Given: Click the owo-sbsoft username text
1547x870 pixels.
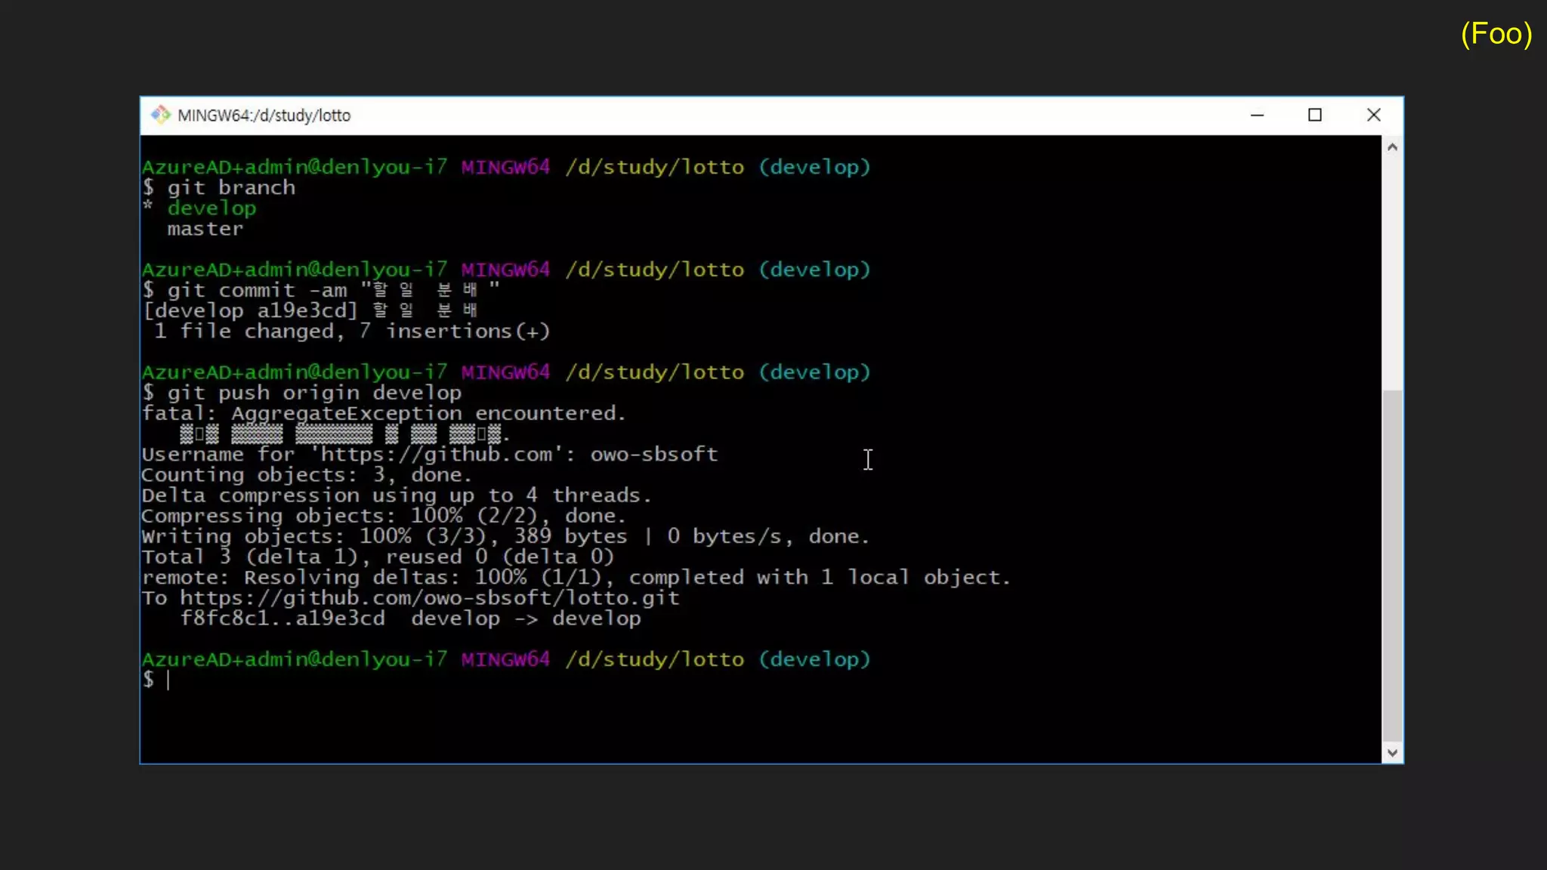Looking at the screenshot, I should 654,454.
